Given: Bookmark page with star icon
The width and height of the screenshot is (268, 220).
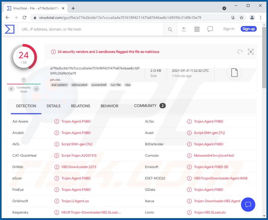Looking at the screenshot, I should [241, 18].
